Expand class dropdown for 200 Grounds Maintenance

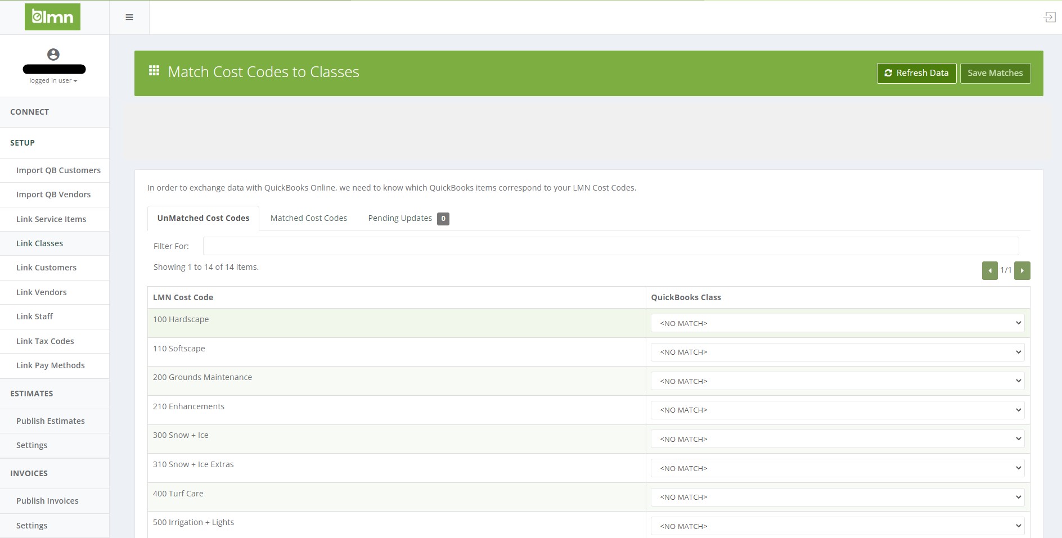pyautogui.click(x=837, y=381)
